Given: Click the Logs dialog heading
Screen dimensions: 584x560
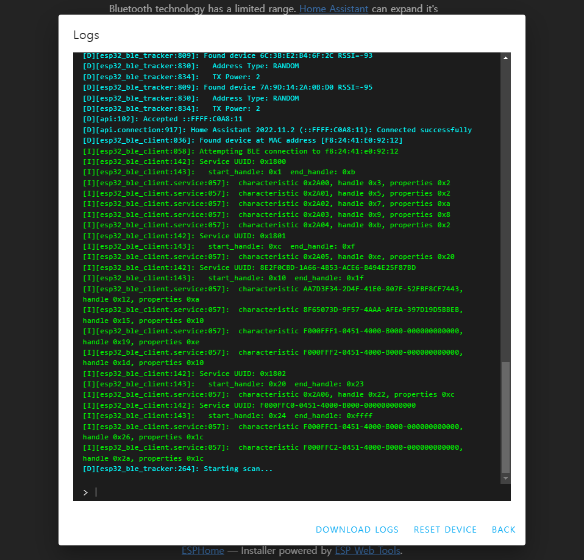Looking at the screenshot, I should [x=87, y=35].
